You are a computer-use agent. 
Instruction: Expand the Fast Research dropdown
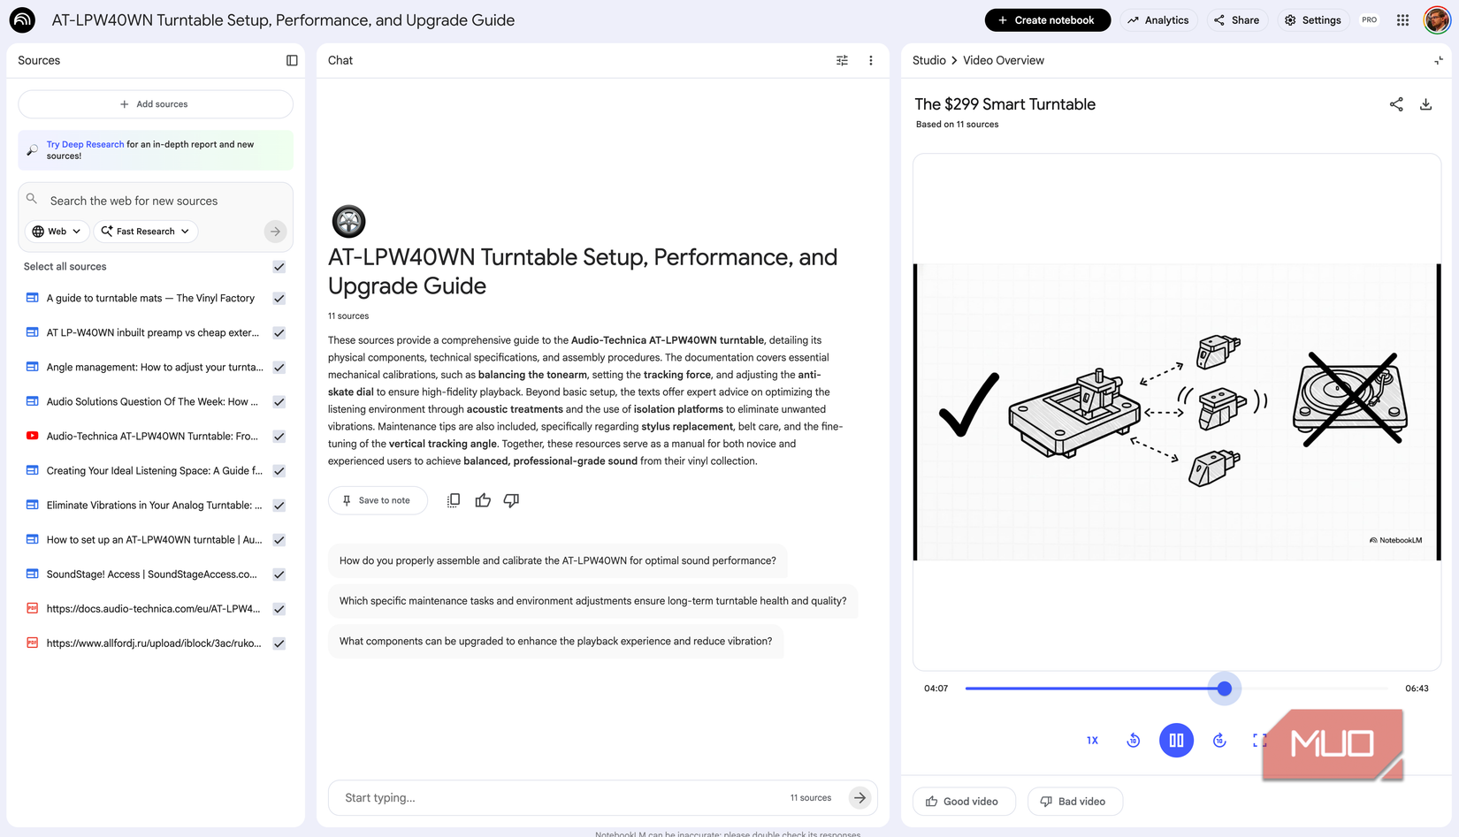(145, 232)
